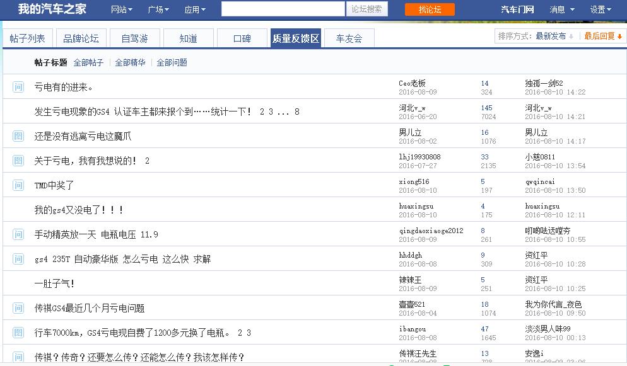Image resolution: width=627 pixels, height=366 pixels.
Task: Open post gs4 235T 自动豪华版 怎么亏电
Action: pos(122,259)
